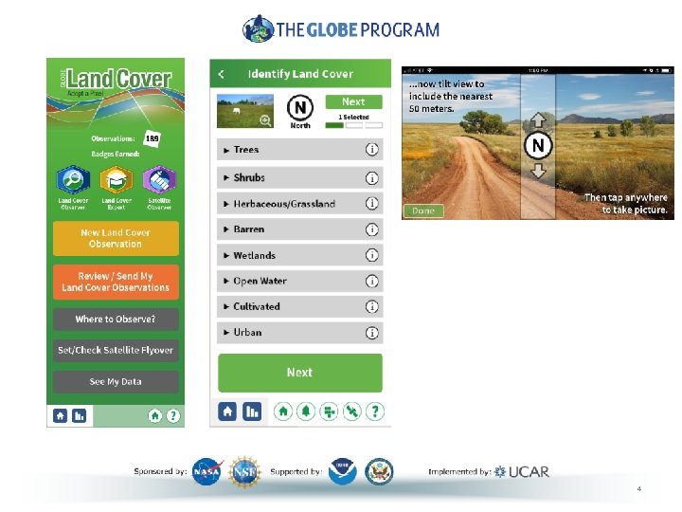Zoom the photo with magnifier icon
Image resolution: width=682 pixels, height=512 pixels.
tap(265, 120)
